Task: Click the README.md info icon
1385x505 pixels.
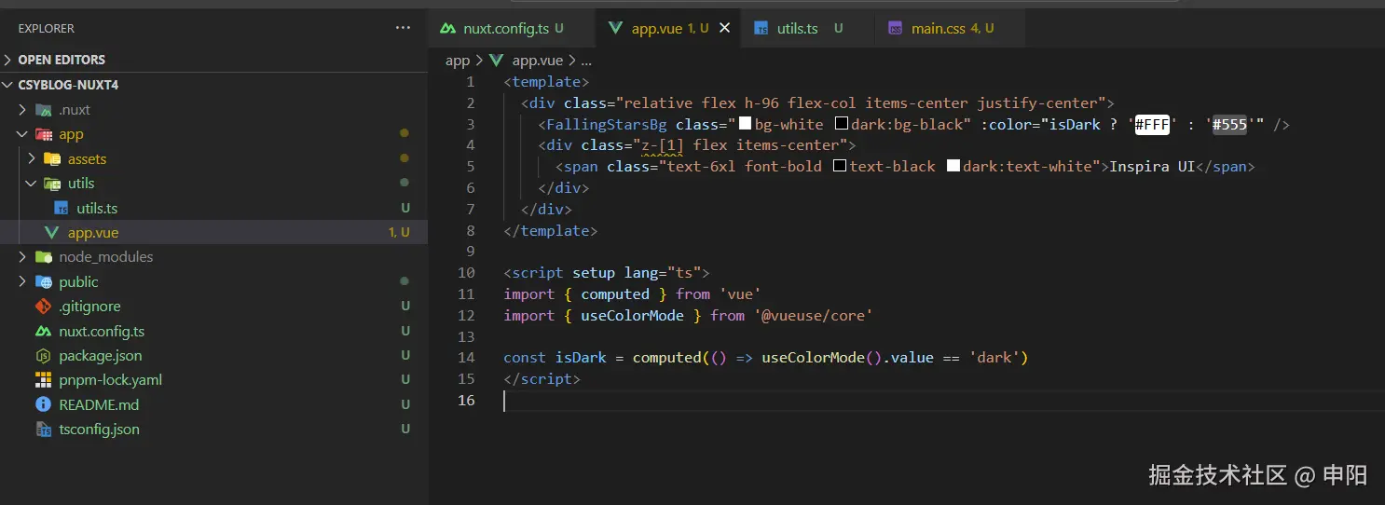Action: tap(44, 404)
